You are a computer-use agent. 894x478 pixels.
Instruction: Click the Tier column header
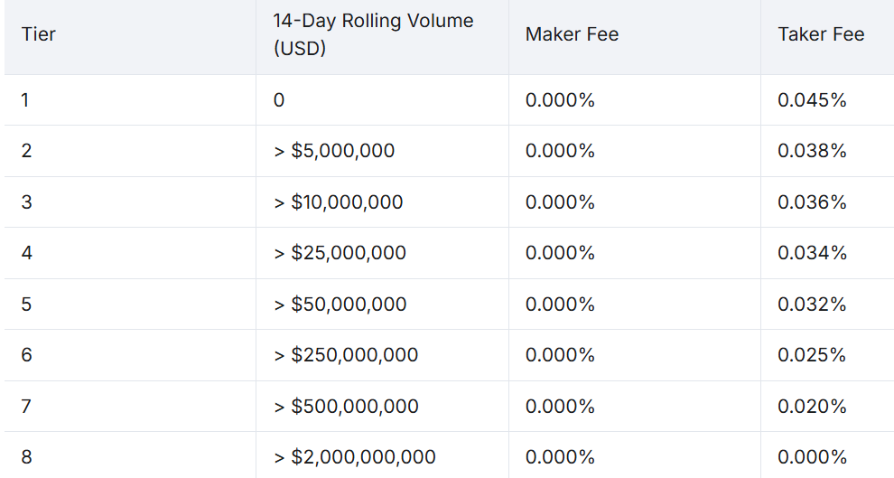tap(39, 35)
